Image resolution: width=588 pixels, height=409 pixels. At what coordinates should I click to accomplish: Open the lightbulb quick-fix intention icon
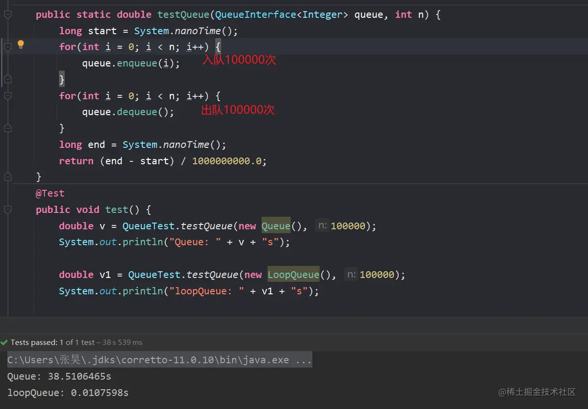click(21, 45)
